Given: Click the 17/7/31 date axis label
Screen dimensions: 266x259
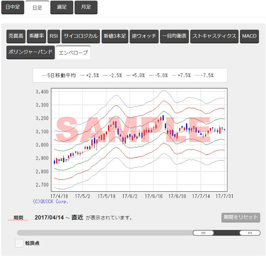Looking at the screenshot, I should coord(224,196).
